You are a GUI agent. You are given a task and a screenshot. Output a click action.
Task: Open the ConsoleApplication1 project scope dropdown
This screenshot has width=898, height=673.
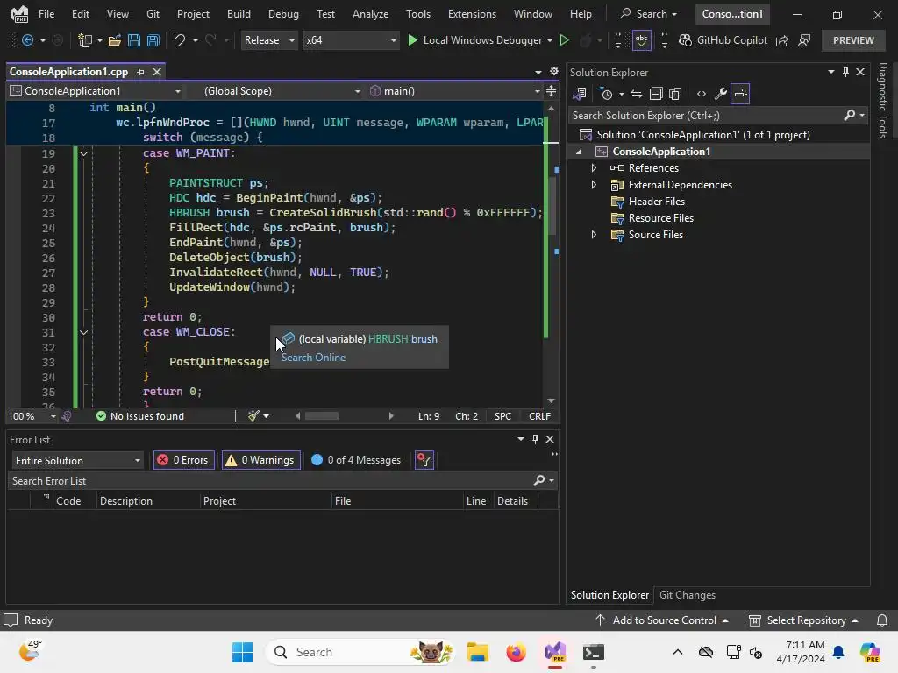[96, 91]
